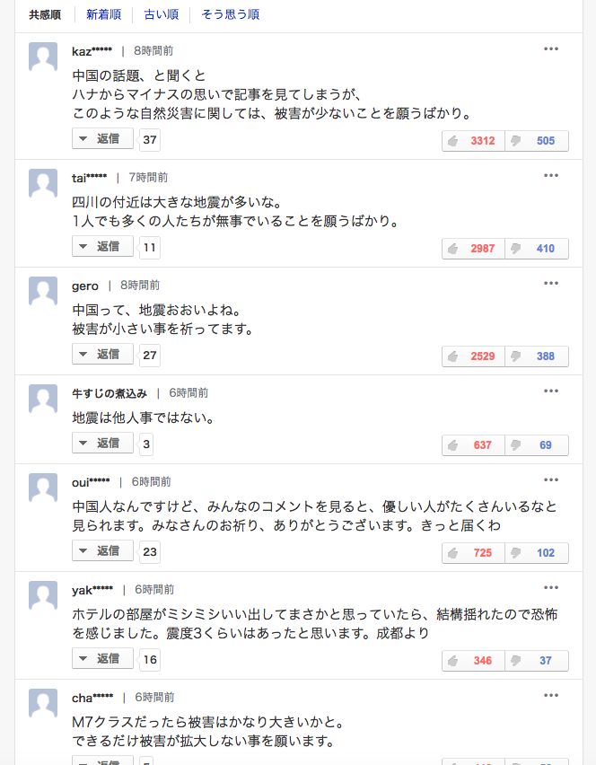Image resolution: width=596 pixels, height=765 pixels.
Task: Click kaz's profile avatar
Action: 43,57
